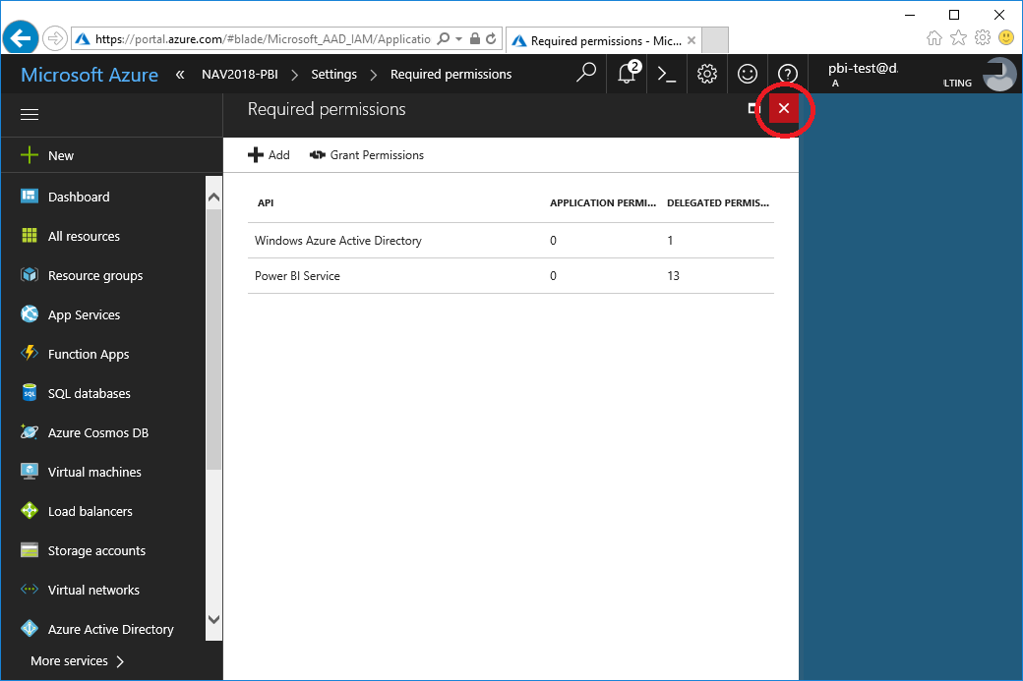The width and height of the screenshot is (1023, 681).
Task: Click the browser address bar URL
Action: [x=263, y=39]
